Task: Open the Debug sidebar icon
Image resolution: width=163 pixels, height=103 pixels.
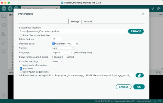Action: (4, 43)
